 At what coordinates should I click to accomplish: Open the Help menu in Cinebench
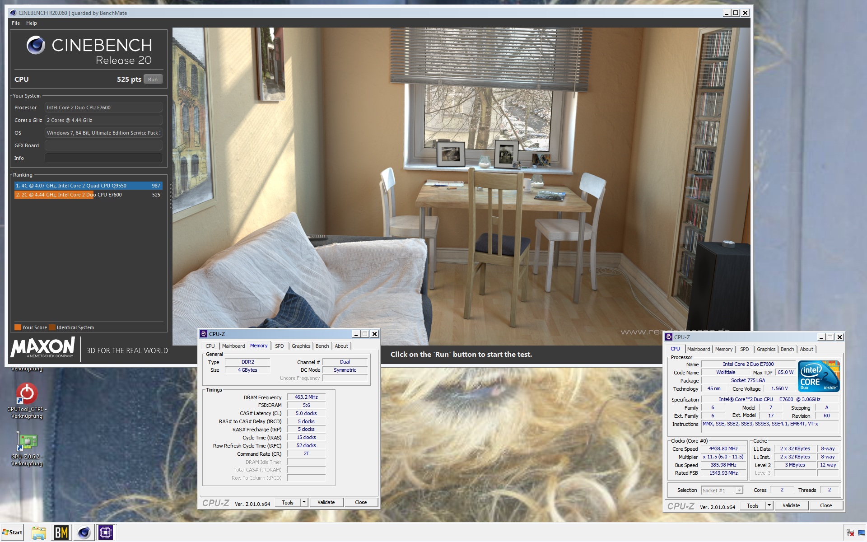coord(31,23)
